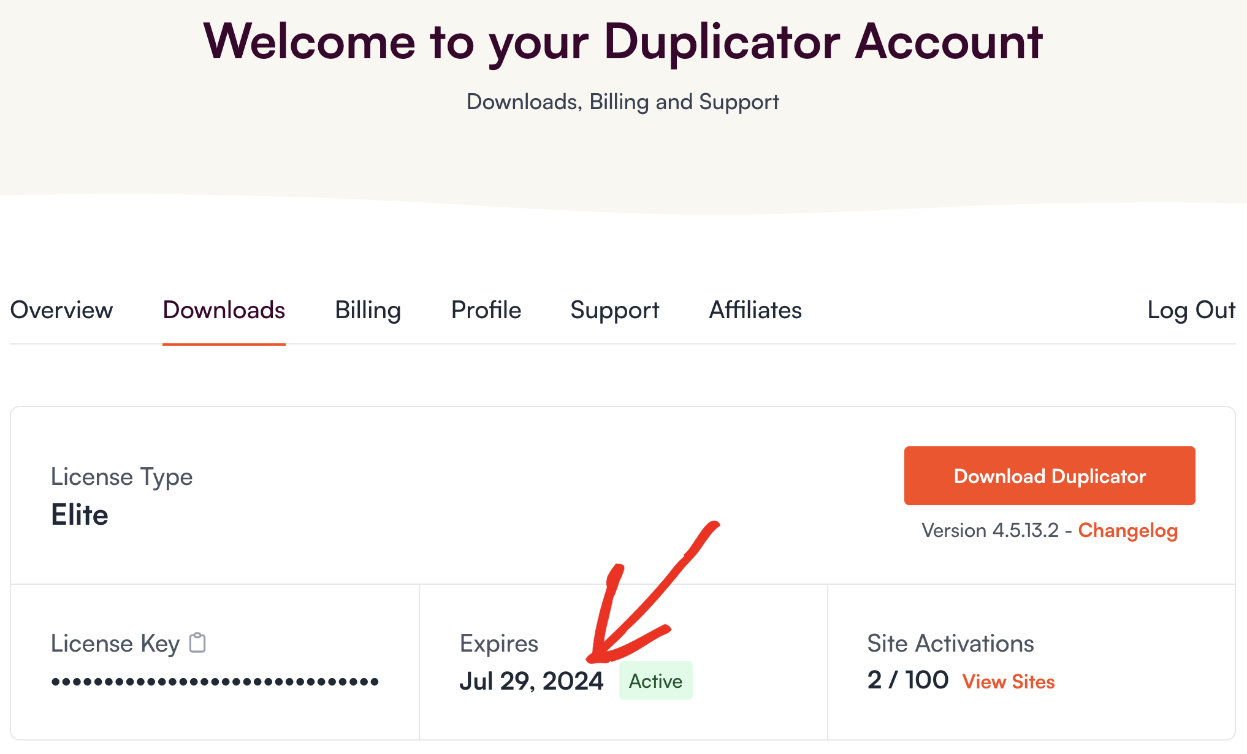Click the 2 / 100 activations count

click(908, 680)
